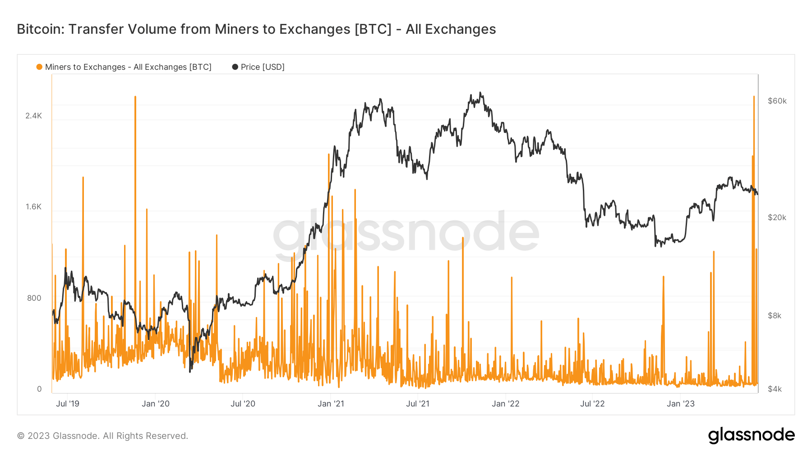Toggle the Price [USD] legend series
The image size is (812, 456).
[263, 67]
